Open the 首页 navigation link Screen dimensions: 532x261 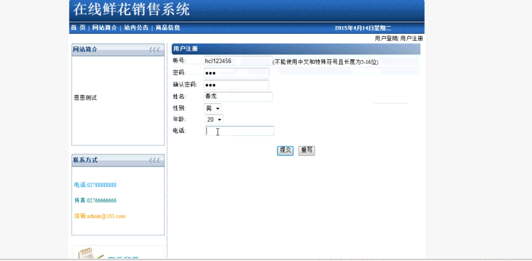pos(78,28)
